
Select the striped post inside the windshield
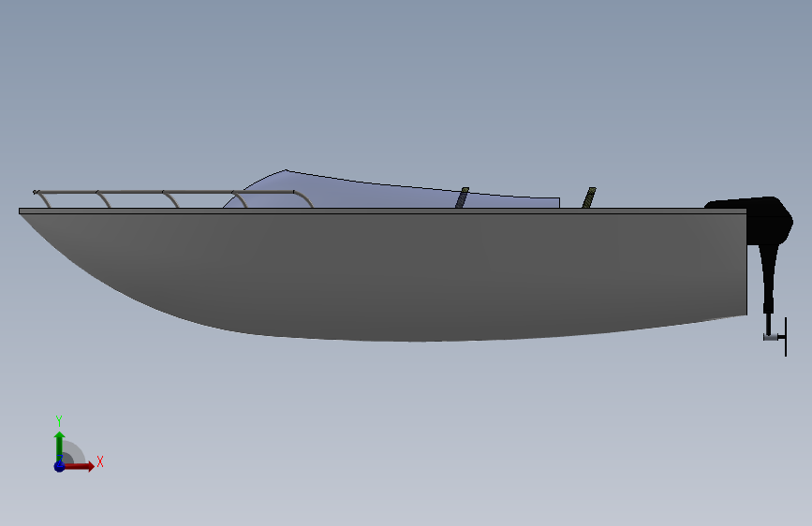click(462, 197)
